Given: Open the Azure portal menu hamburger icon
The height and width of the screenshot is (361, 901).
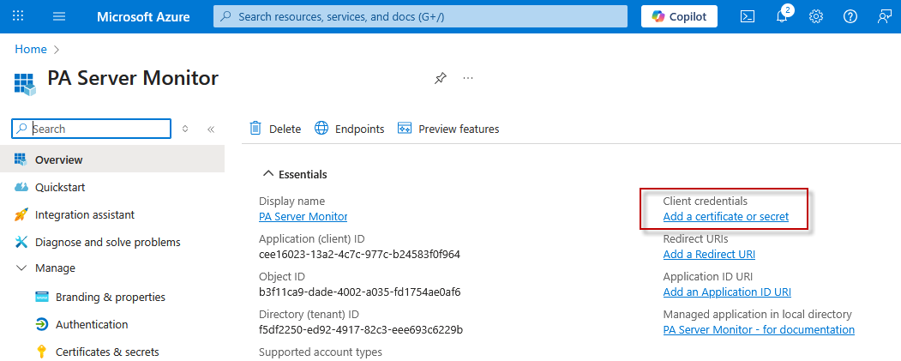Looking at the screenshot, I should pos(59,16).
